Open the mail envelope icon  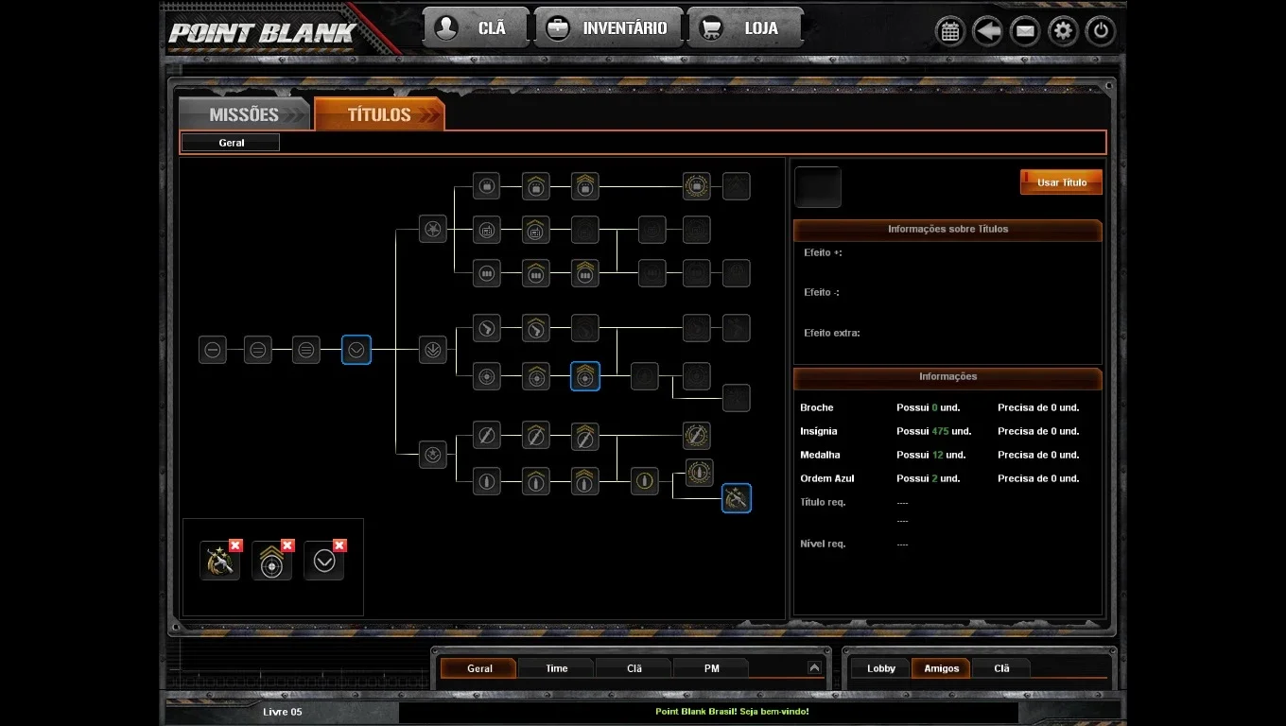coord(1025,31)
